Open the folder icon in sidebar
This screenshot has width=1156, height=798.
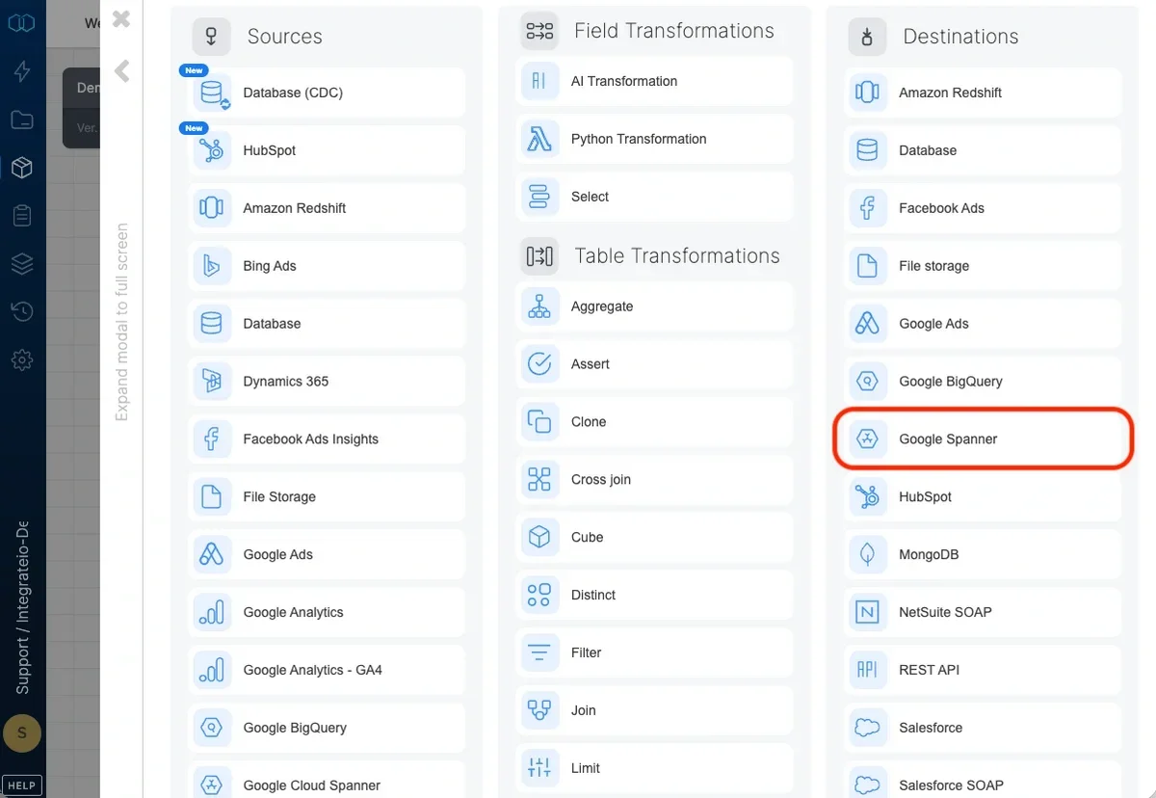[x=22, y=120]
